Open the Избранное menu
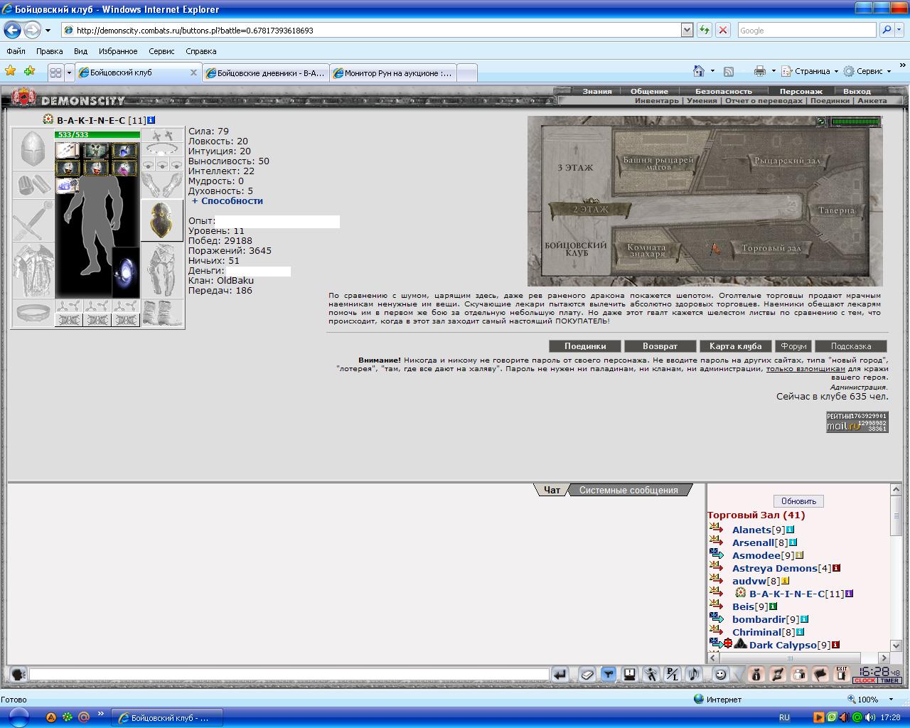The width and height of the screenshot is (910, 728). tap(118, 51)
